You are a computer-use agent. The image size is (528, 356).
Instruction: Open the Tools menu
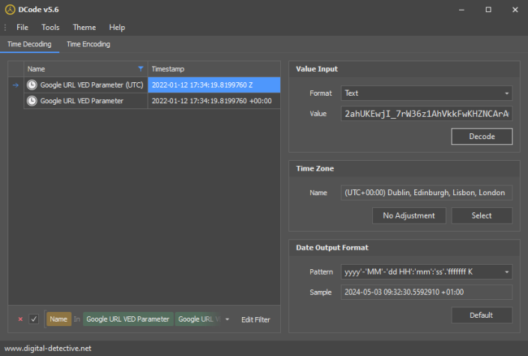click(50, 28)
